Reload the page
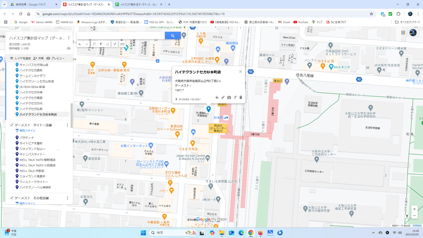The image size is (423, 238). click(x=21, y=14)
